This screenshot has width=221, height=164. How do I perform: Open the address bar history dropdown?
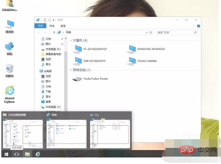[147, 33]
